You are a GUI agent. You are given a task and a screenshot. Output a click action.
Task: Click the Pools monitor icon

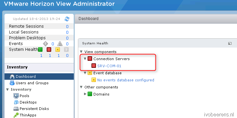click(16, 96)
